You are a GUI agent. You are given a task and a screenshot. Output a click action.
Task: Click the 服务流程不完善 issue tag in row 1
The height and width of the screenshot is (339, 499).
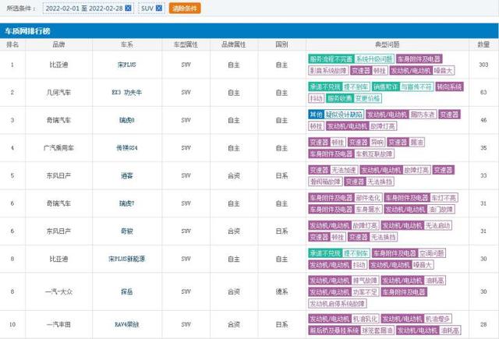click(331, 58)
